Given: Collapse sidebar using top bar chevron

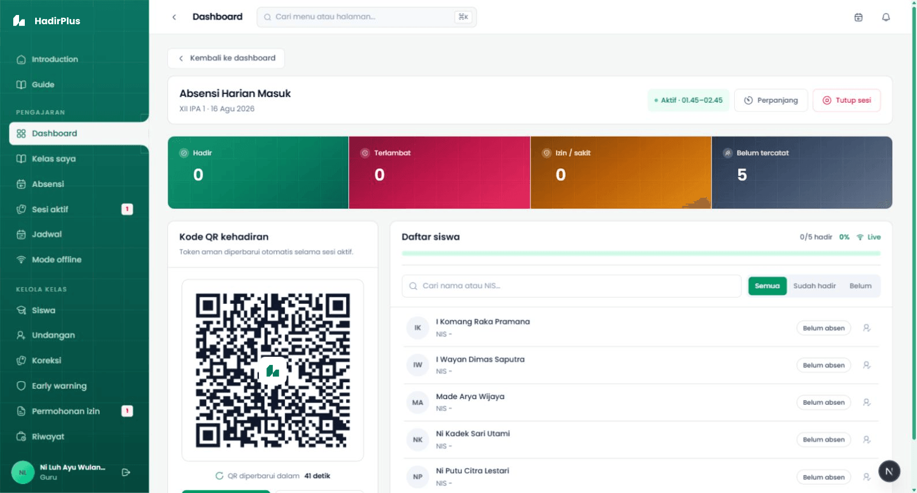Looking at the screenshot, I should [x=174, y=17].
